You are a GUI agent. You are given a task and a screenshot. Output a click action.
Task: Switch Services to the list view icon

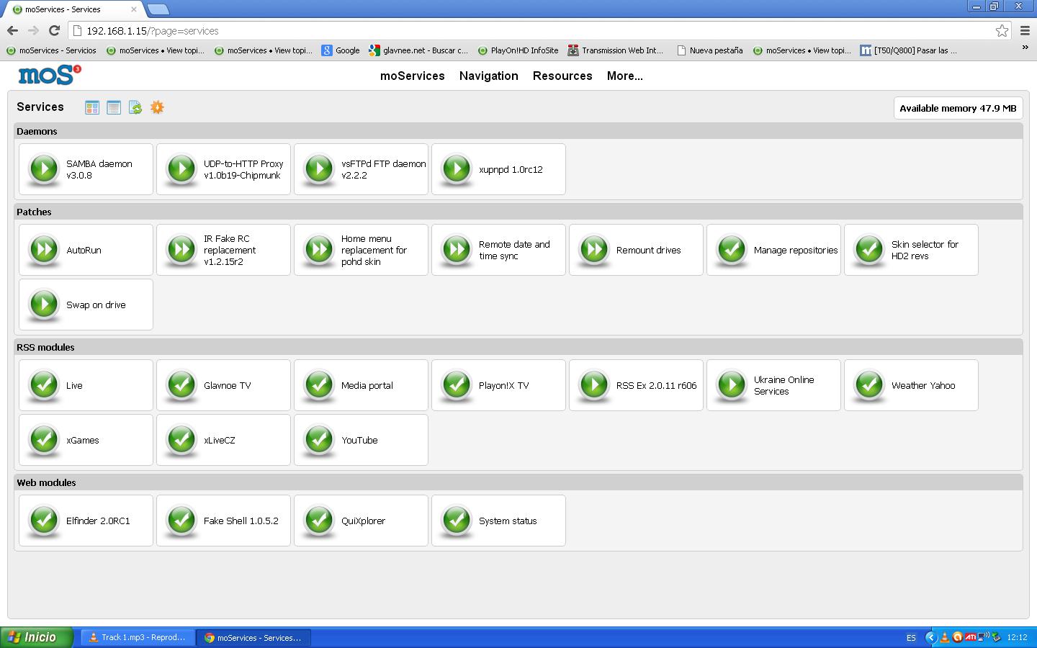(x=114, y=107)
